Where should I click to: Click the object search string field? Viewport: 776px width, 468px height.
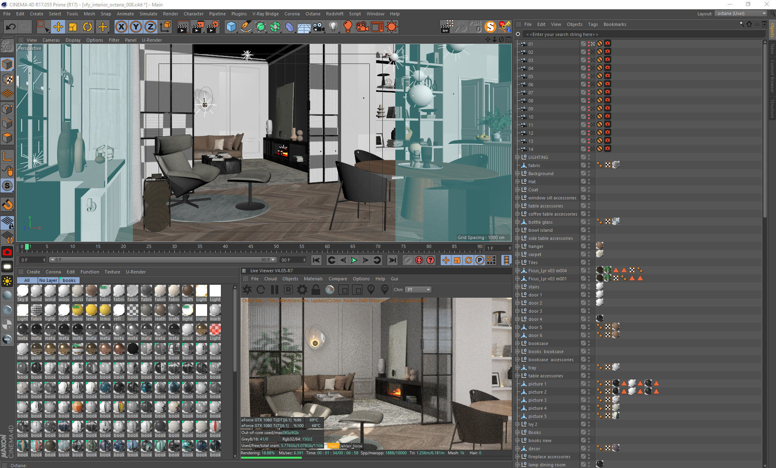(643, 34)
